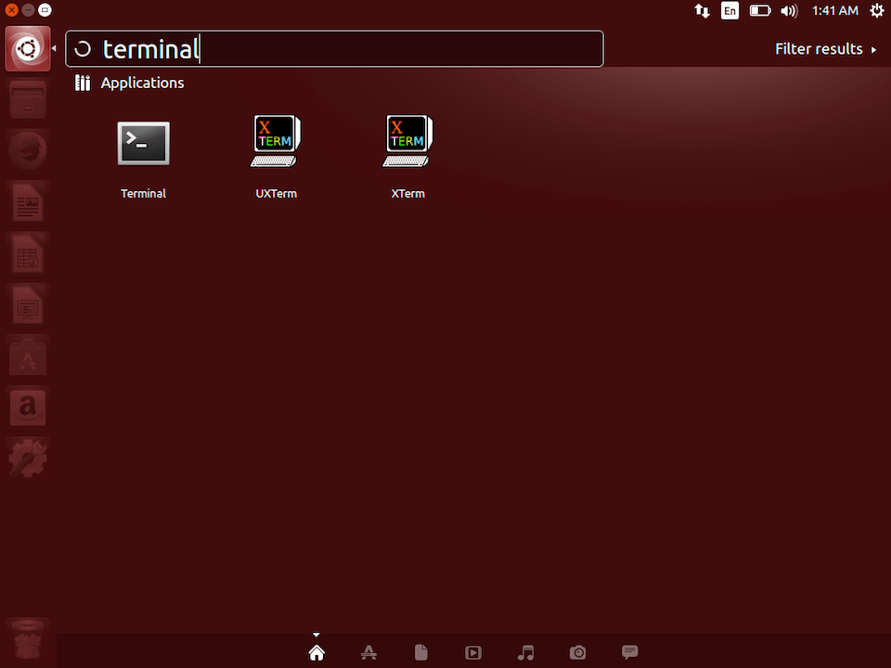
Task: Show the network indicator menu
Action: point(702,11)
